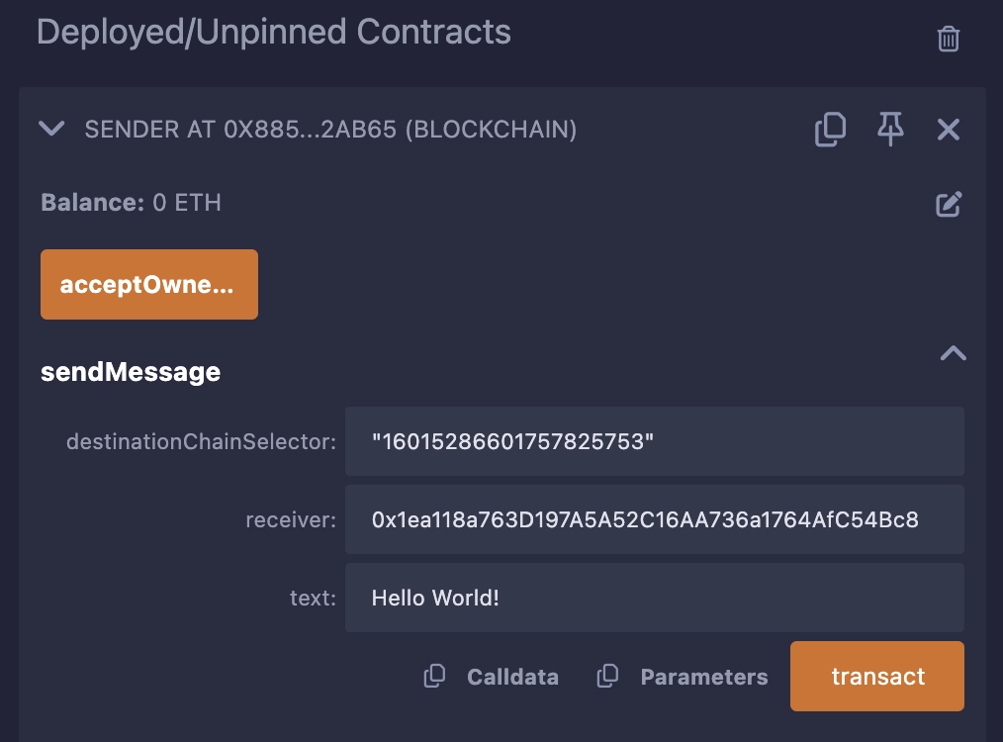Screen dimensions: 1003x742
Task: Click the text field containing Hello World!
Action: pyautogui.click(x=654, y=598)
